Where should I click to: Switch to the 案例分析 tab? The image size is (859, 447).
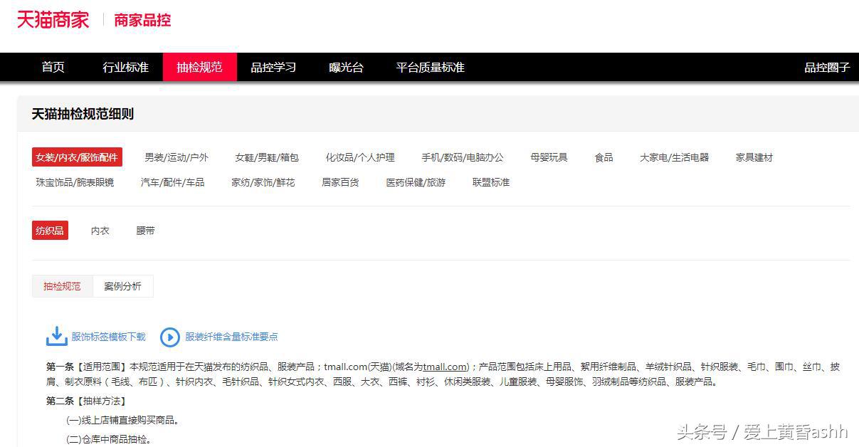point(122,286)
